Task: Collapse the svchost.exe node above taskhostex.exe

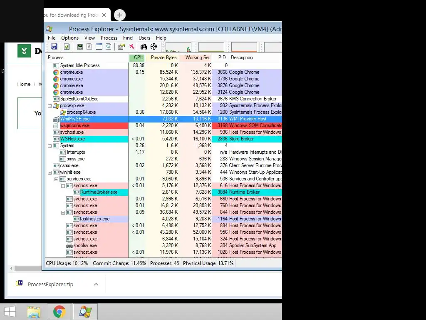Action: click(x=63, y=212)
